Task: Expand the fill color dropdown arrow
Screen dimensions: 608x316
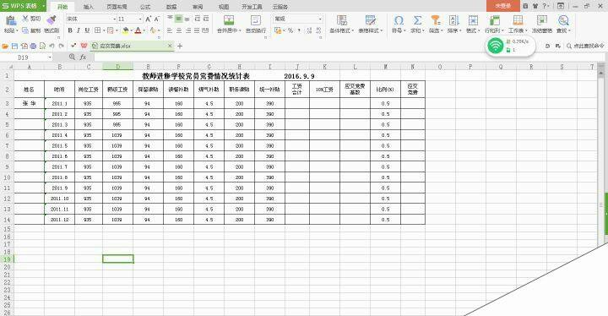Action: tap(132, 30)
